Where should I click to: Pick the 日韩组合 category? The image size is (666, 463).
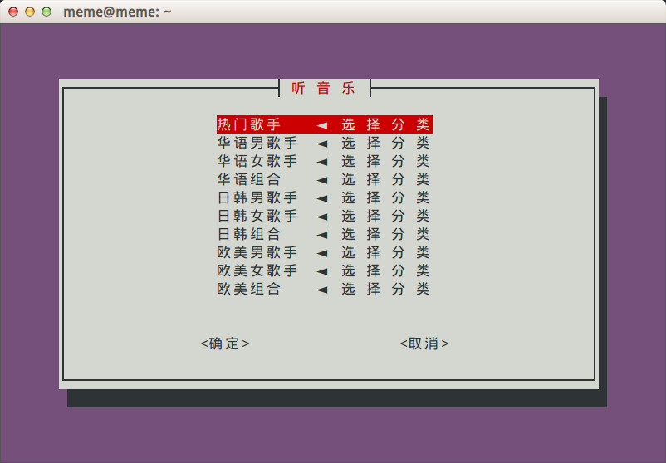325,234
